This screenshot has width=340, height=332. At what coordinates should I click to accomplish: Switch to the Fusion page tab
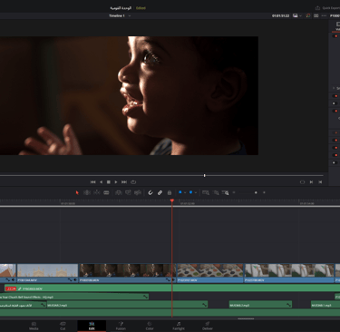[x=121, y=326]
